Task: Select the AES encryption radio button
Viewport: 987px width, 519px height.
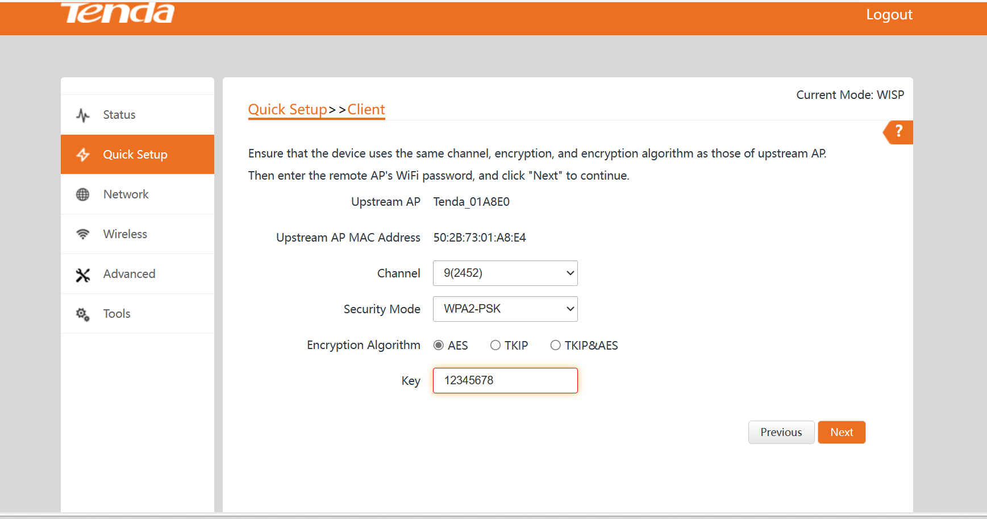Action: [x=439, y=345]
